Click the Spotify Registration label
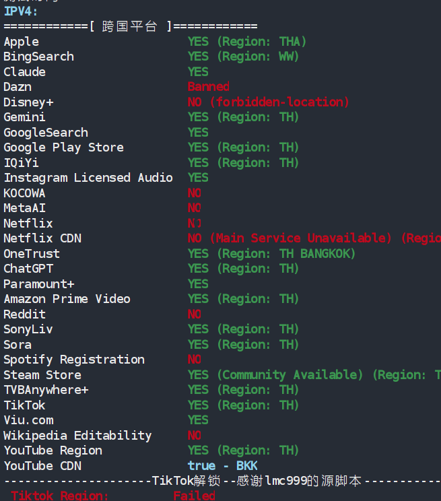This screenshot has height=501, width=441. 73,360
